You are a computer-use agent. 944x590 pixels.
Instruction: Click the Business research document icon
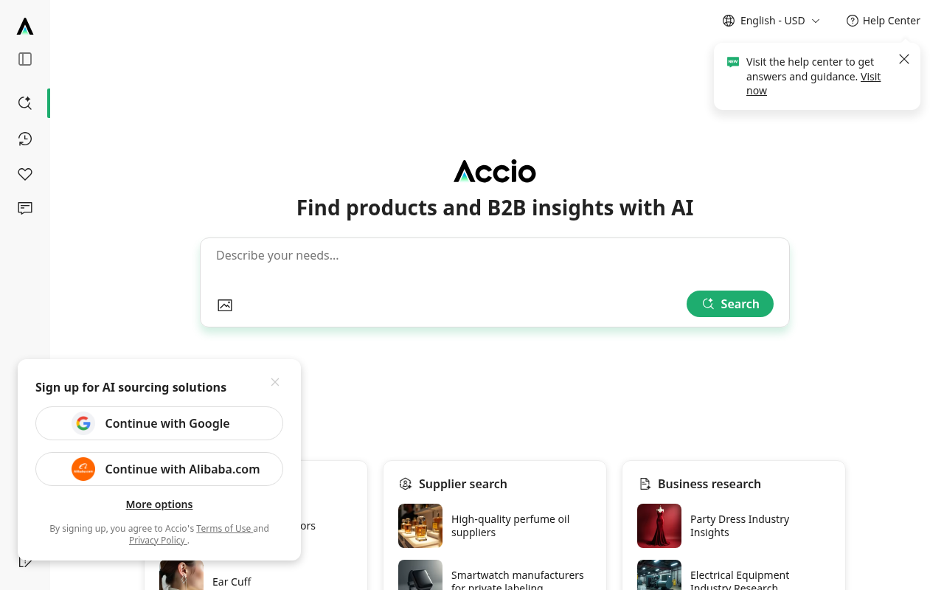click(x=645, y=484)
